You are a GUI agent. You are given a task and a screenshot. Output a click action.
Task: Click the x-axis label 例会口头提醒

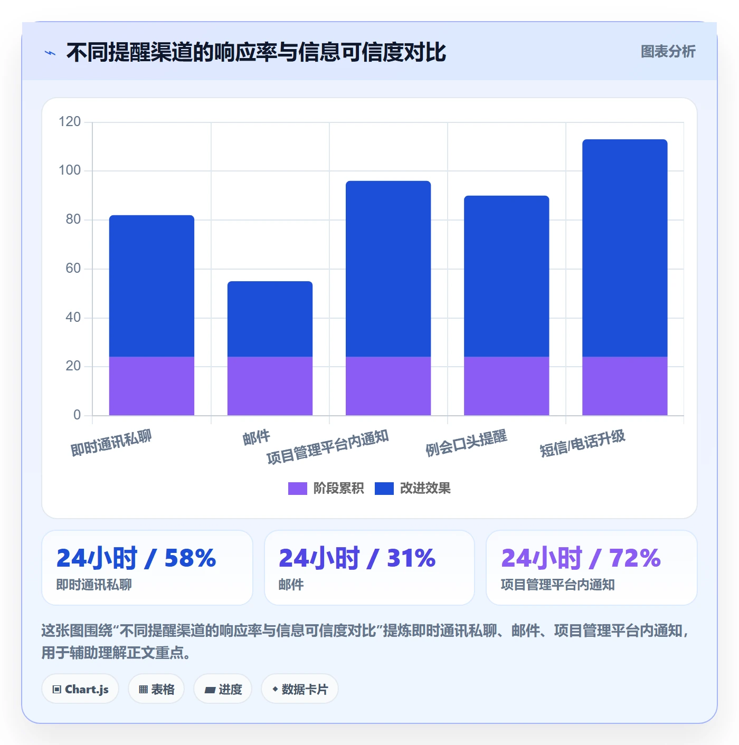tap(467, 443)
